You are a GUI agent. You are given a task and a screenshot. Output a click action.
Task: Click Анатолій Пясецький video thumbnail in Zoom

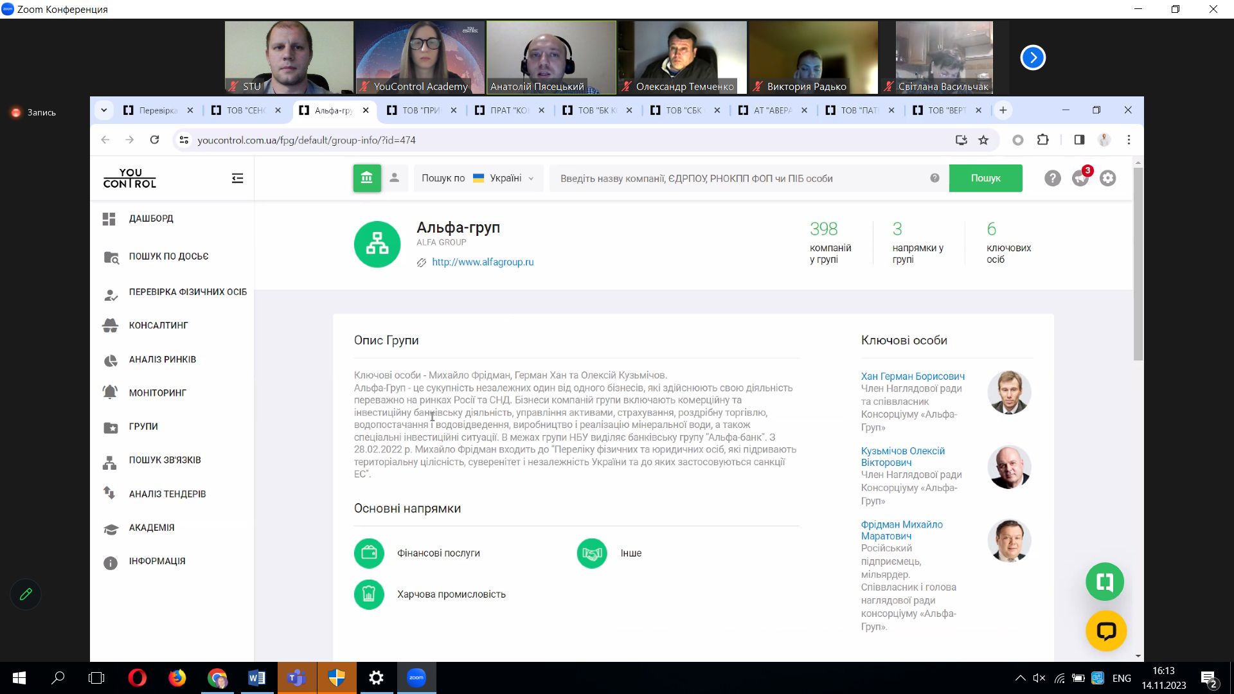(551, 58)
